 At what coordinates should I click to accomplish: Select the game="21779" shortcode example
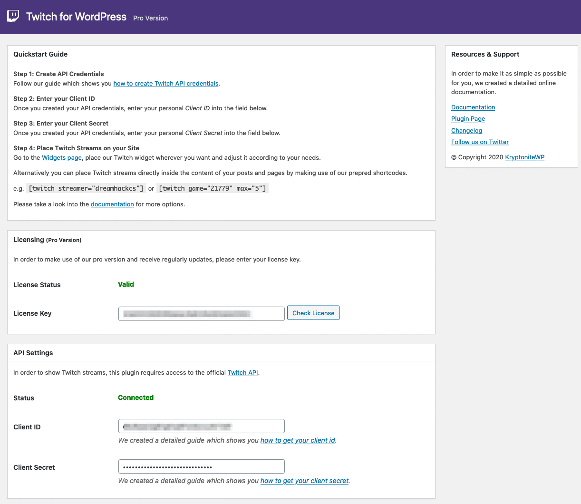pyautogui.click(x=213, y=188)
